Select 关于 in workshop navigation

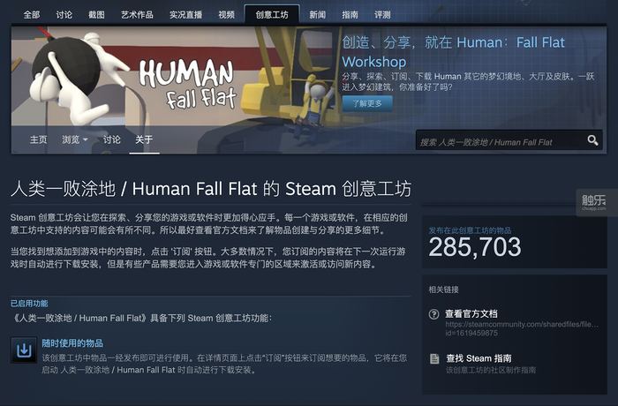coord(144,139)
